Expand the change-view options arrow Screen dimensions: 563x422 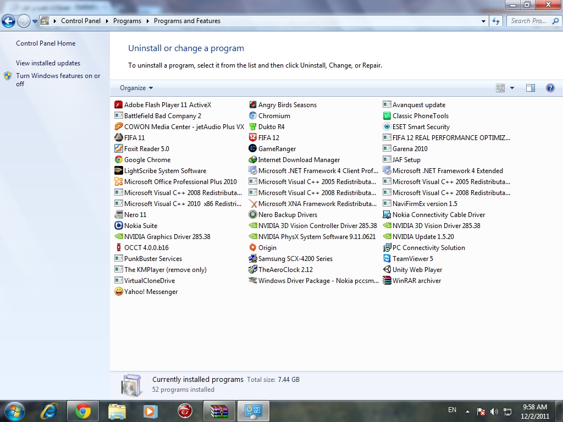tap(512, 88)
